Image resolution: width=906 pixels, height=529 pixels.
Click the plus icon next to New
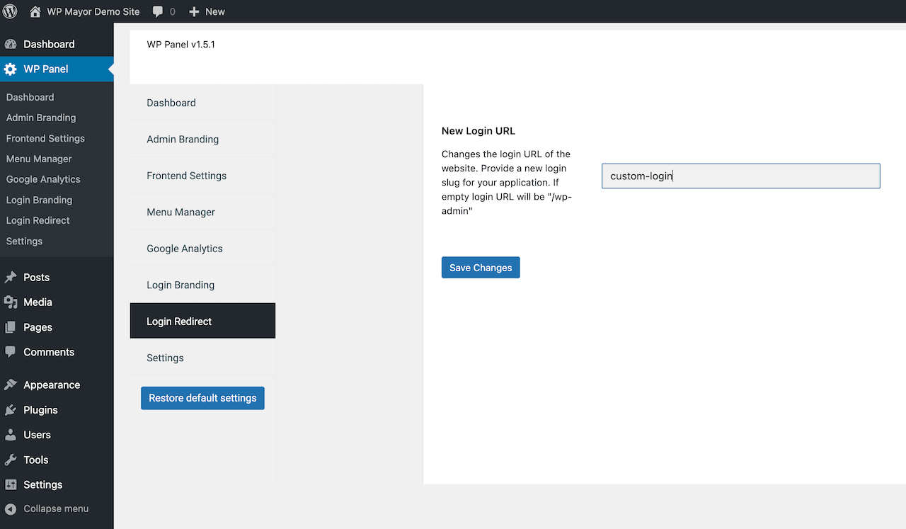[195, 12]
